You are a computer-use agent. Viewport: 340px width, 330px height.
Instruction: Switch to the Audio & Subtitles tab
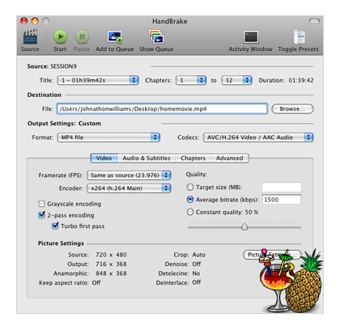point(147,159)
